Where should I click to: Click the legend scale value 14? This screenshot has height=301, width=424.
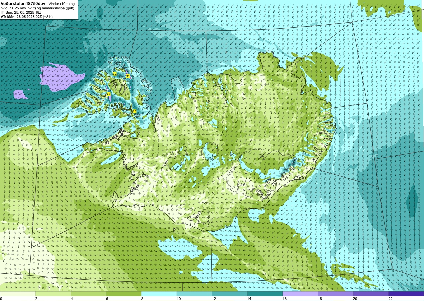click(x=249, y=299)
